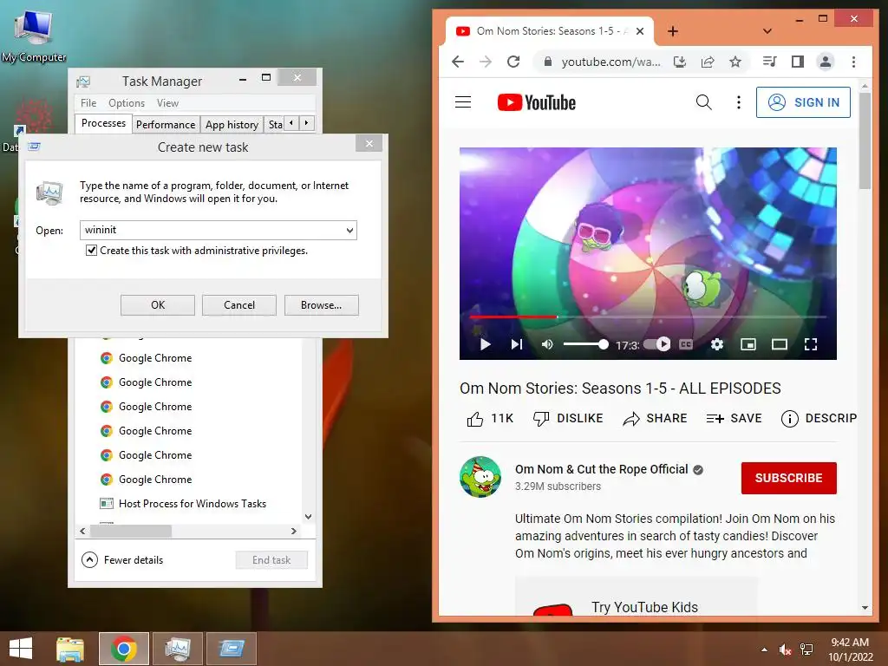Seek on the red video progress bar
888x666 pixels.
pyautogui.click(x=648, y=317)
